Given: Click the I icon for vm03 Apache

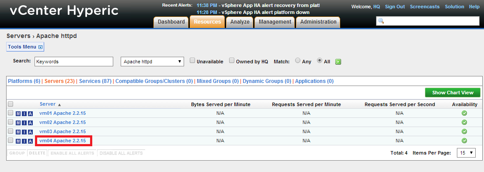Looking at the screenshot, I should click(x=24, y=132).
